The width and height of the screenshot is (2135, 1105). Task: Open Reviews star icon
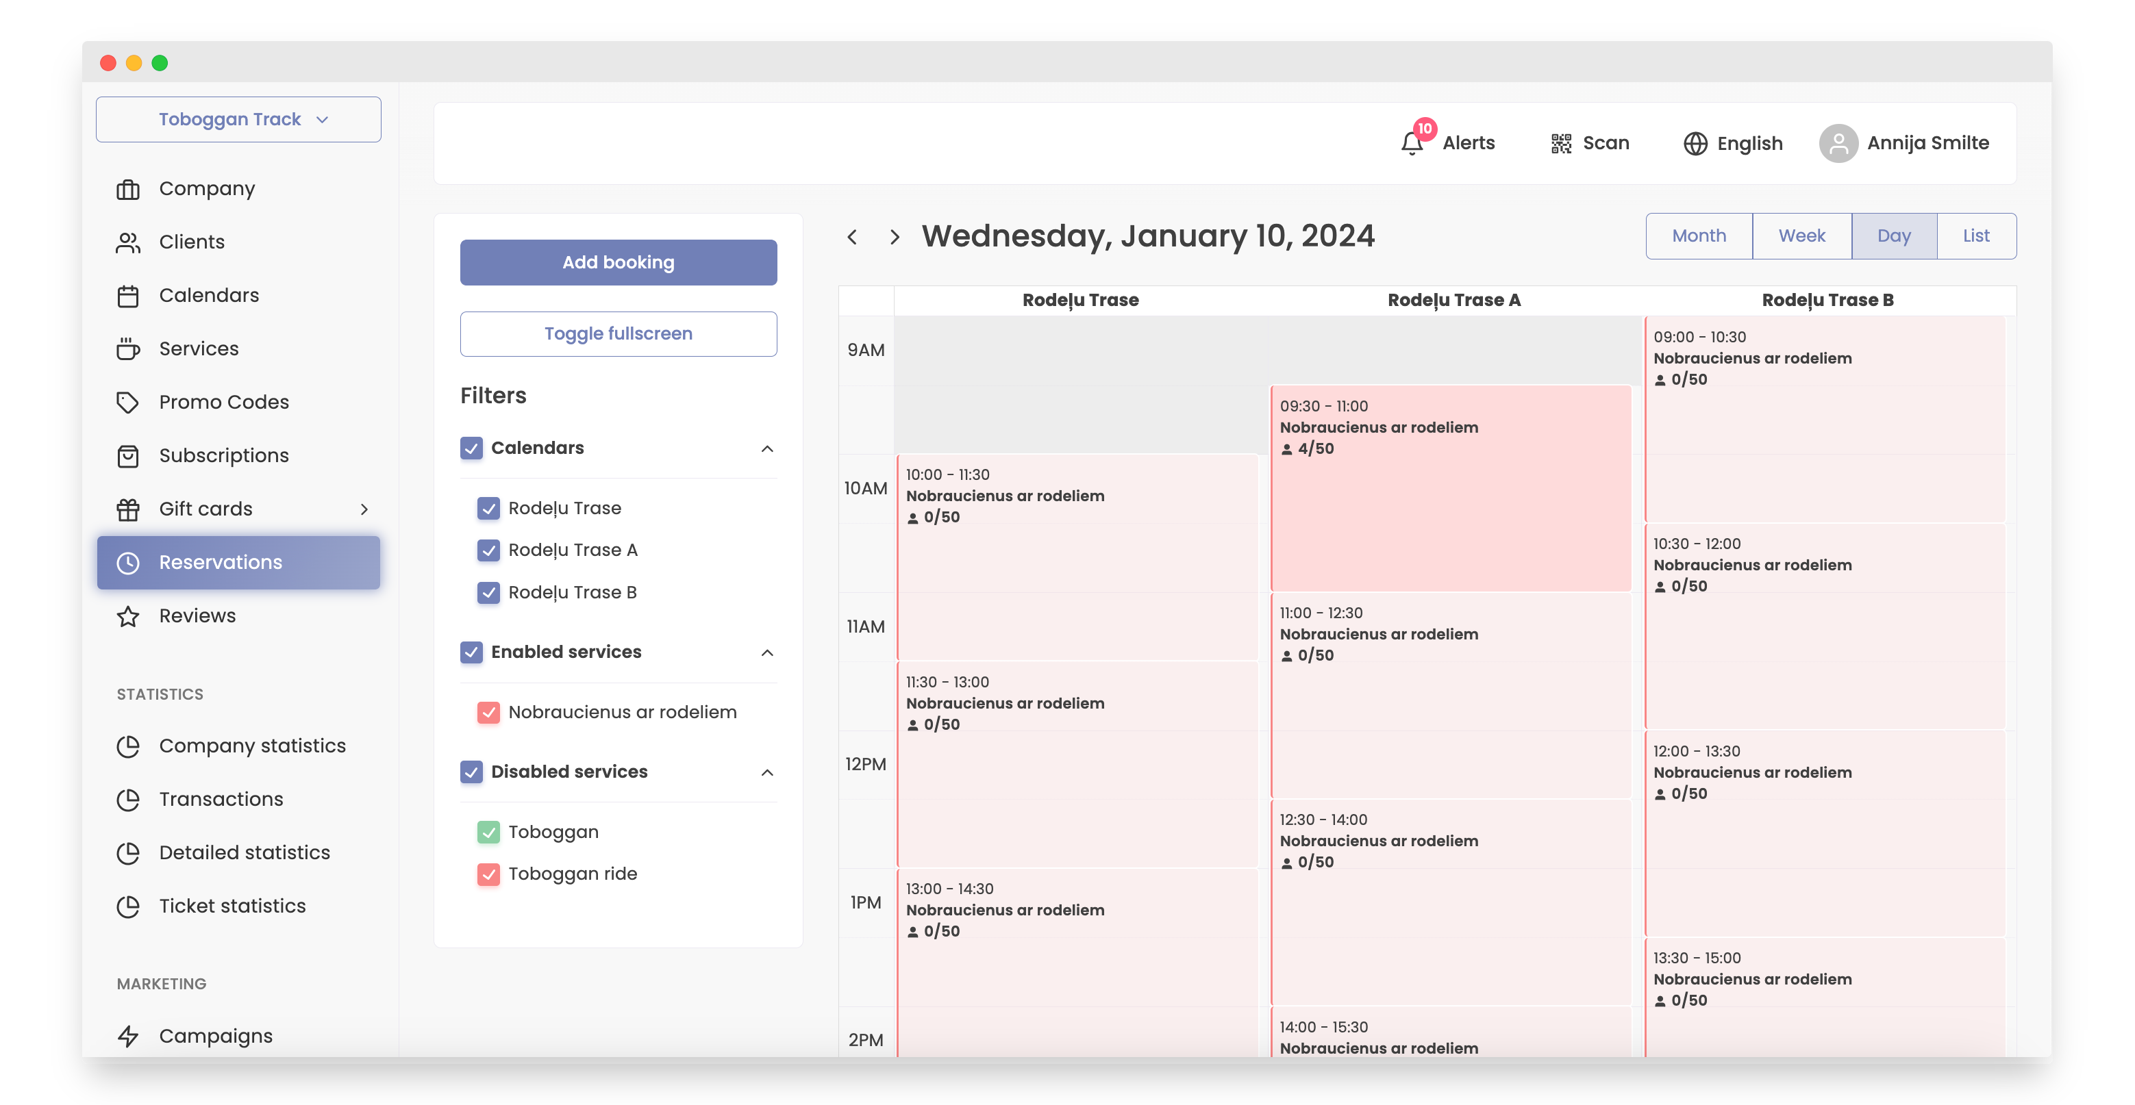coord(127,616)
